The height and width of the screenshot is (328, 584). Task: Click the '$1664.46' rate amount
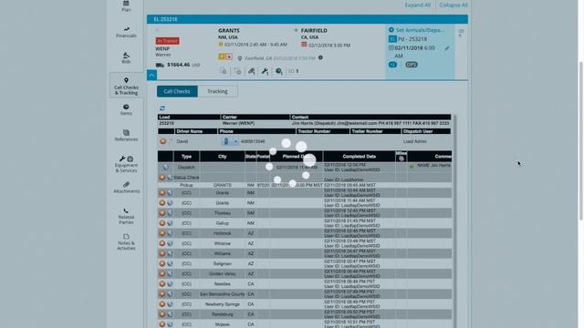pos(179,65)
